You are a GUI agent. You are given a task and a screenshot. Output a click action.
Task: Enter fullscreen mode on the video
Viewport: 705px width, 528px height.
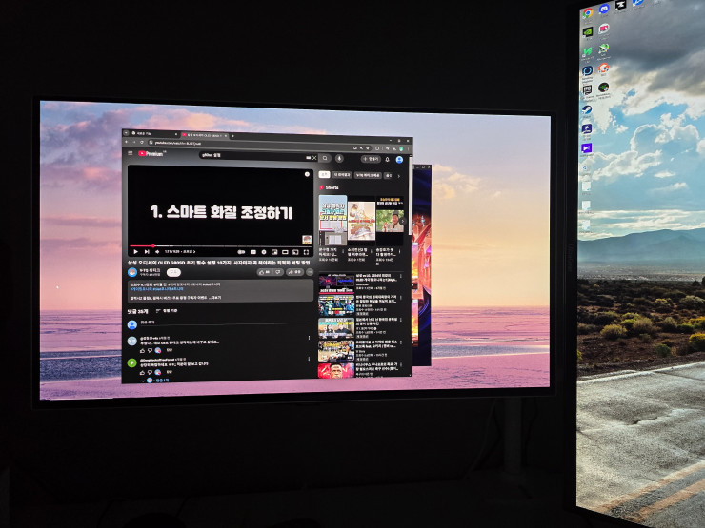pyautogui.click(x=306, y=253)
